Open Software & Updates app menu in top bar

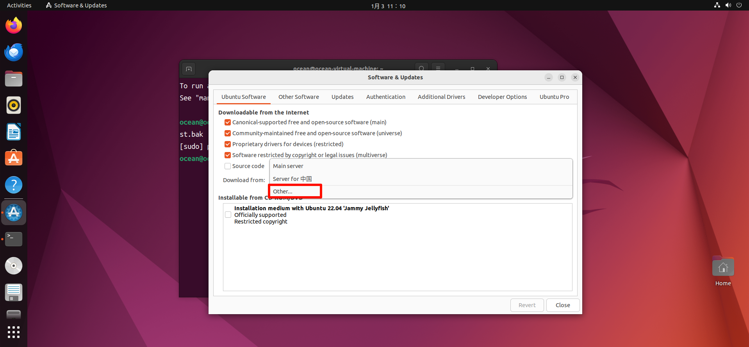coord(76,5)
